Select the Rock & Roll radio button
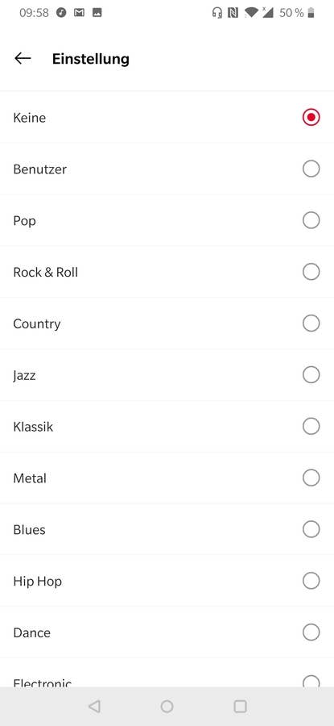This screenshot has width=334, height=726. click(x=311, y=272)
